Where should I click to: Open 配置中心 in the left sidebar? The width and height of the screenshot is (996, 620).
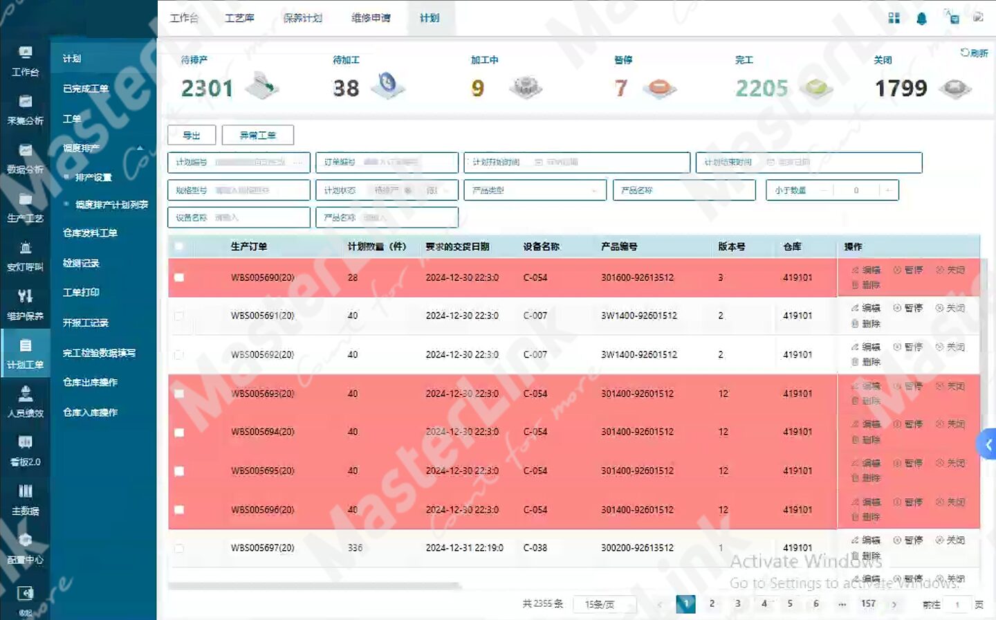pos(26,549)
